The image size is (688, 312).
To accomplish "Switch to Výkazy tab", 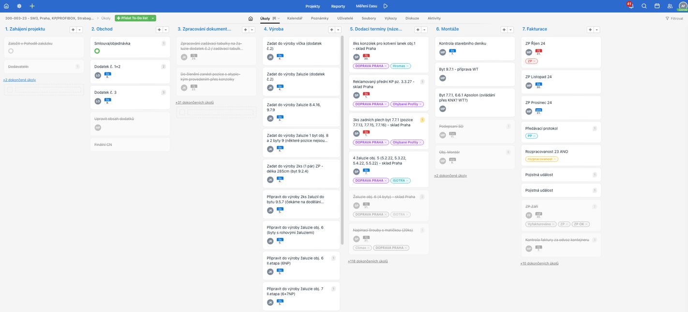I will 390,18.
